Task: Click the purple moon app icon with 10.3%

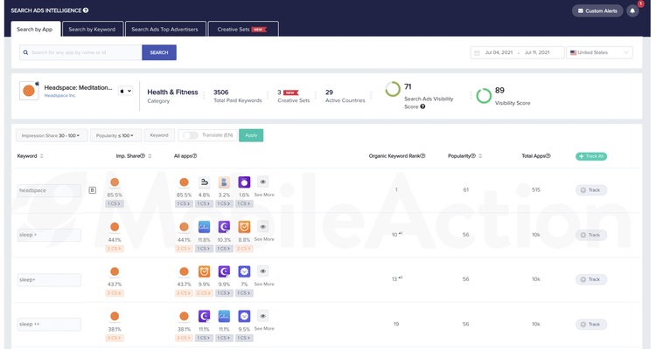Action: pyautogui.click(x=224, y=227)
